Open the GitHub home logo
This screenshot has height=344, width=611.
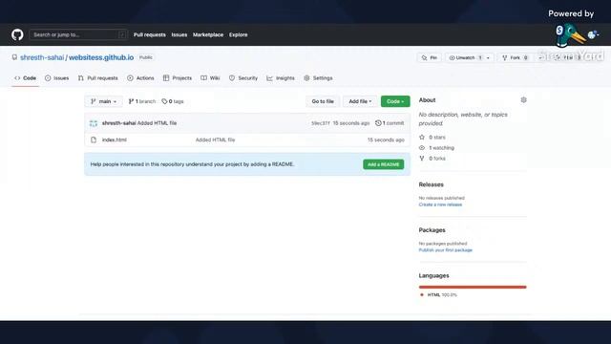pyautogui.click(x=17, y=34)
